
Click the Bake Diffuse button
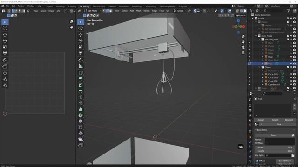[x=284, y=161]
